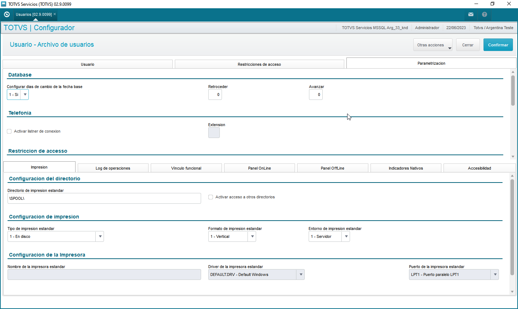Viewport: 518px width, 309px height.
Task: Toggle Activar listner de conexion checkbox
Action: tap(9, 131)
